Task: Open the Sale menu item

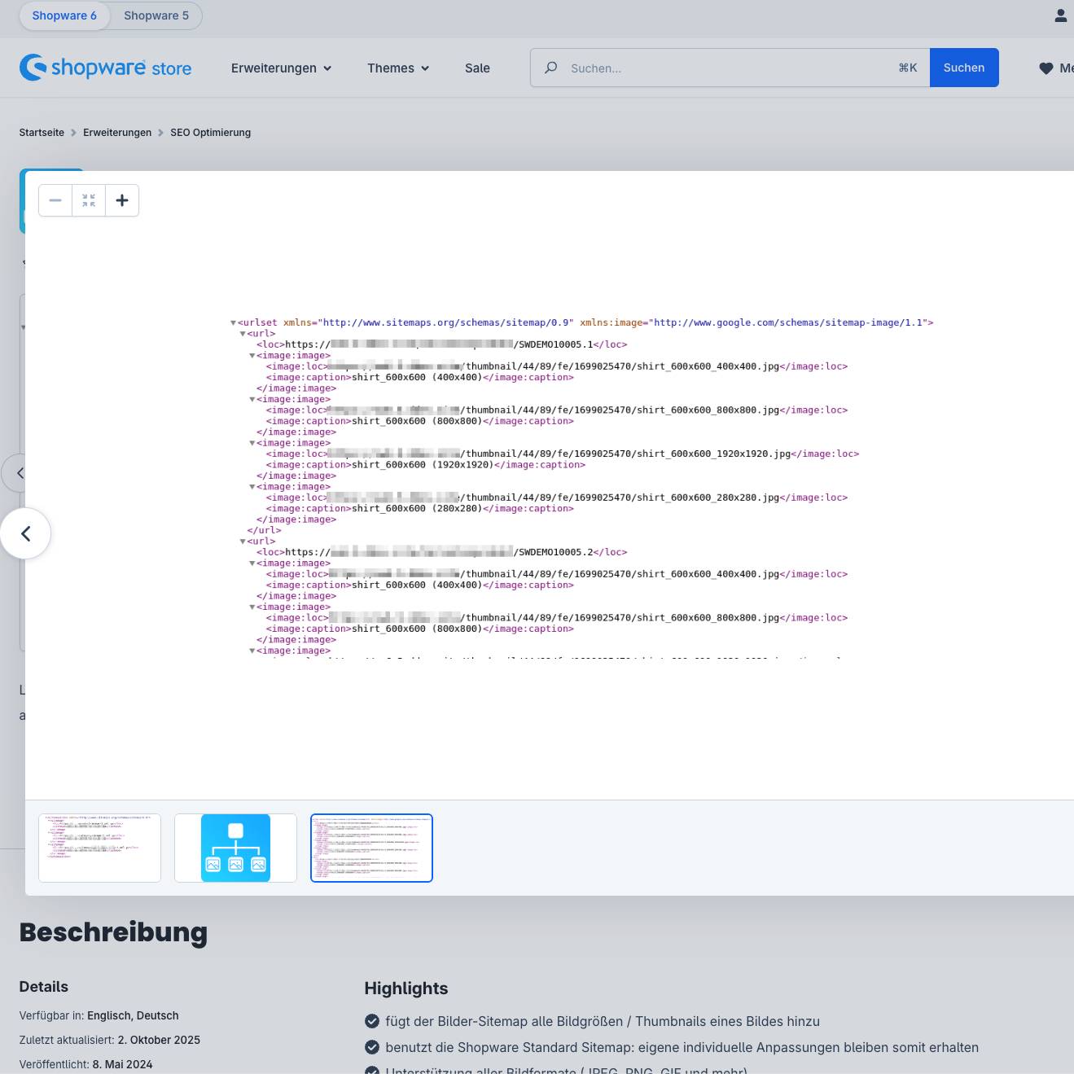Action: point(477,68)
